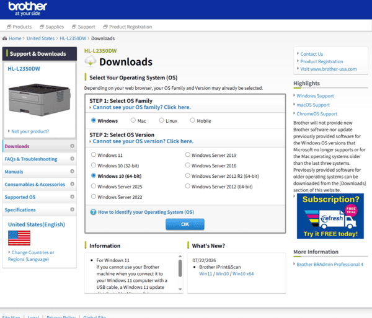The height and width of the screenshot is (318, 372).
Task: Choose Windows Server 2025 radio option
Action: point(94,186)
